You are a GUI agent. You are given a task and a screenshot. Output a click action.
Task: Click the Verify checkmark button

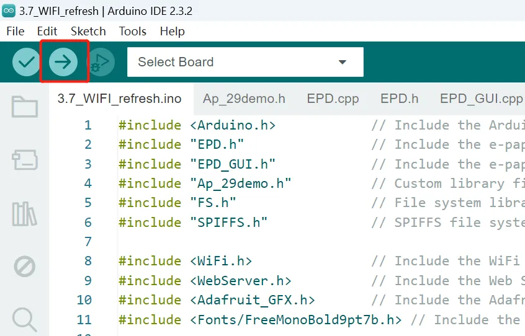26,62
